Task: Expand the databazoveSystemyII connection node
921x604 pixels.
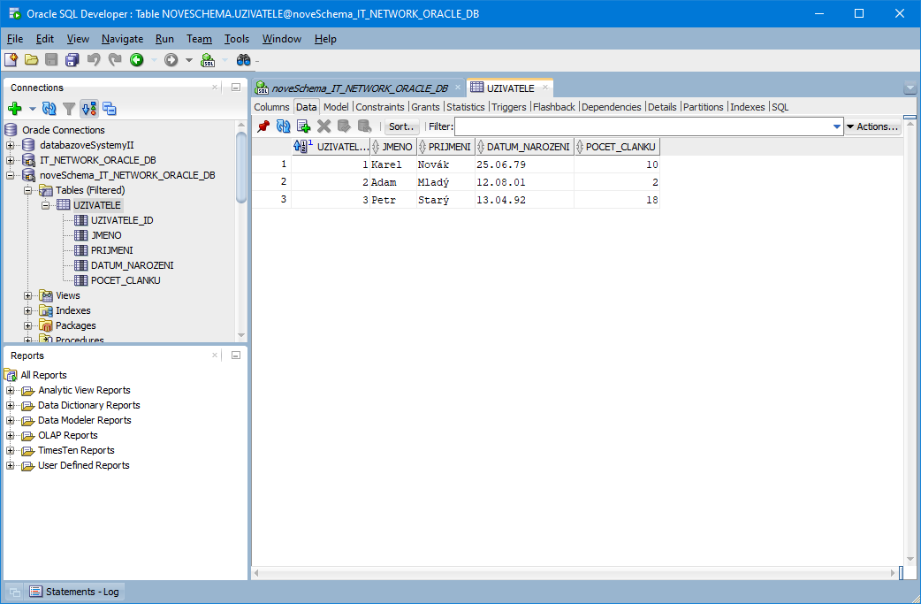Action: [11, 145]
